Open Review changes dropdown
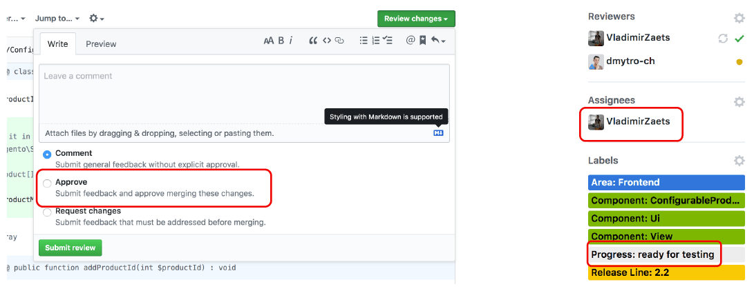 416,19
